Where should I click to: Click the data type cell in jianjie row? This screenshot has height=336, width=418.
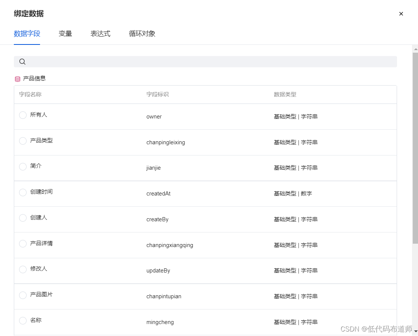(x=296, y=168)
